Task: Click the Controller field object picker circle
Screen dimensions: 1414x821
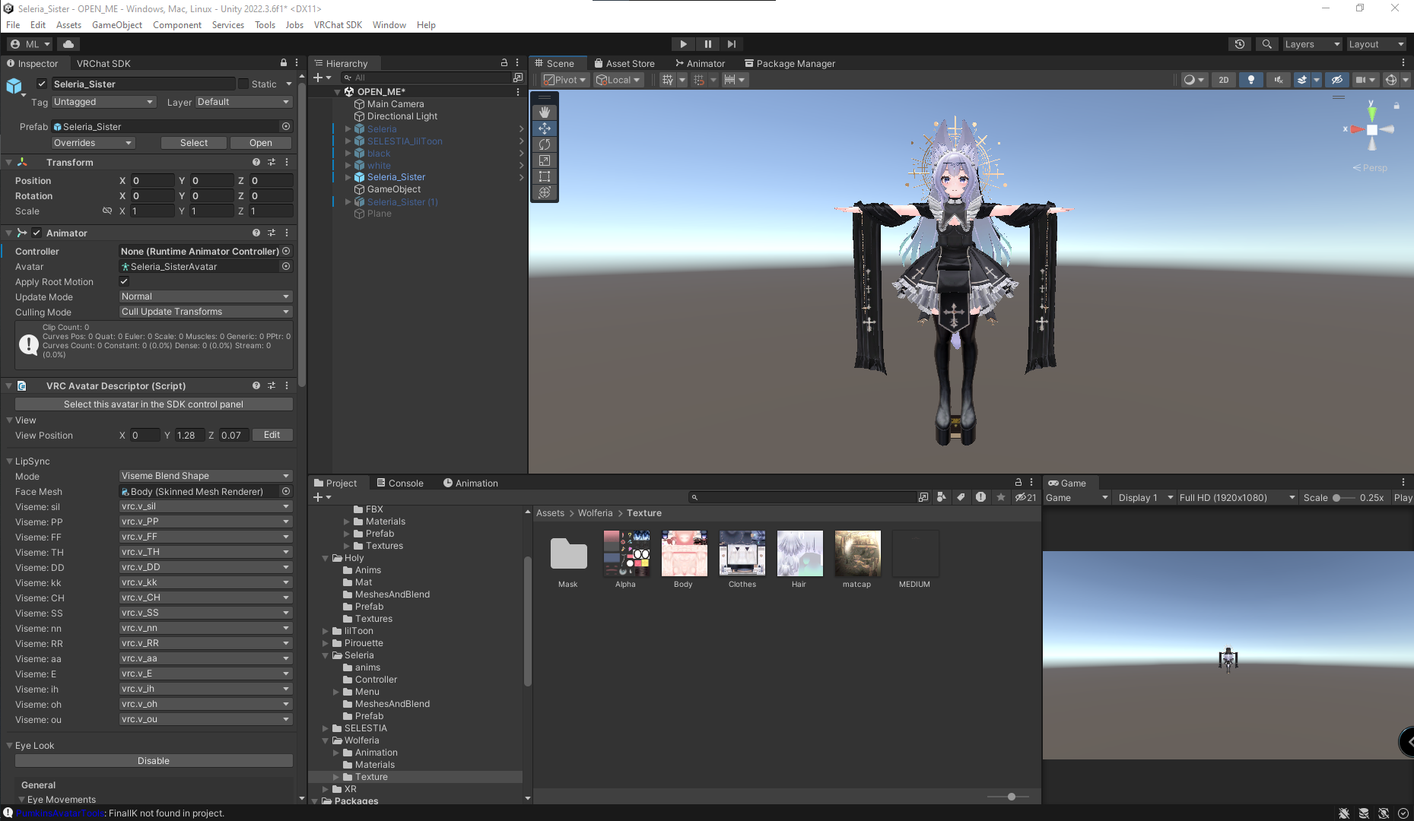Action: [x=286, y=251]
